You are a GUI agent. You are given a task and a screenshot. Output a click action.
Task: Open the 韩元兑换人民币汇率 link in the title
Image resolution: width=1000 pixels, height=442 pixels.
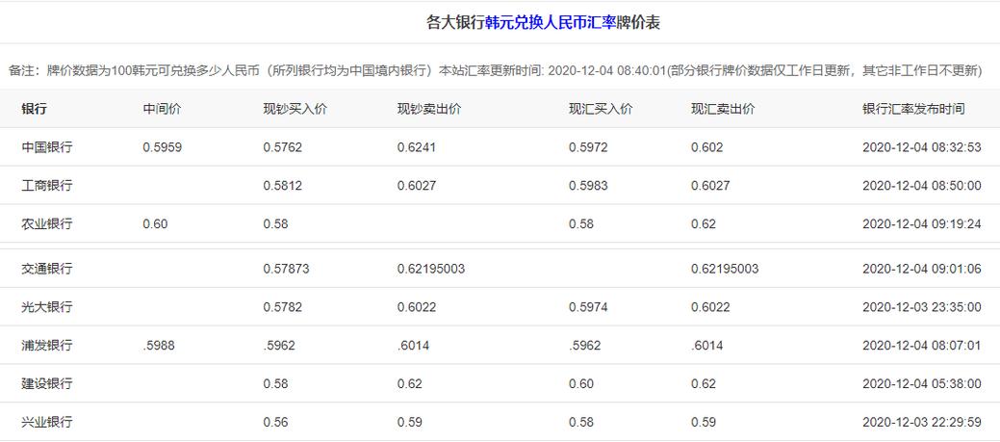550,23
